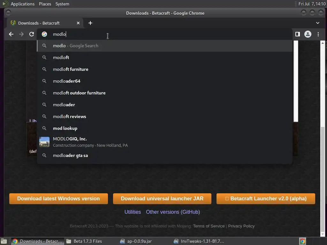This screenshot has height=245, width=327.
Task: Pick the 'modloader' suggestion
Action: pyautogui.click(x=165, y=105)
